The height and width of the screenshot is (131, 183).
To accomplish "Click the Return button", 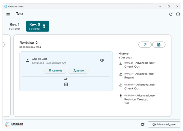I will point(78,71).
